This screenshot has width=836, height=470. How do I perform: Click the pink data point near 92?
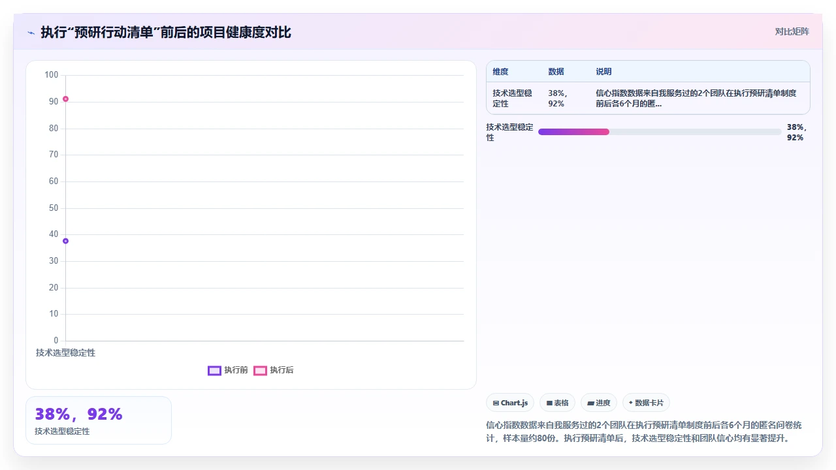65,99
